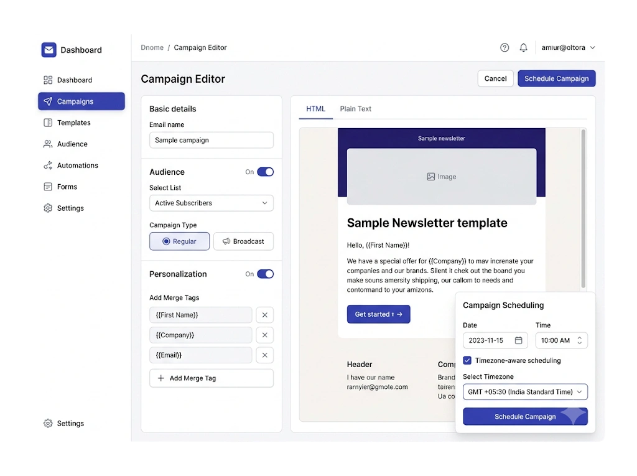The width and height of the screenshot is (637, 476).
Task: Click the Add Merge Tag button
Action: pos(212,378)
